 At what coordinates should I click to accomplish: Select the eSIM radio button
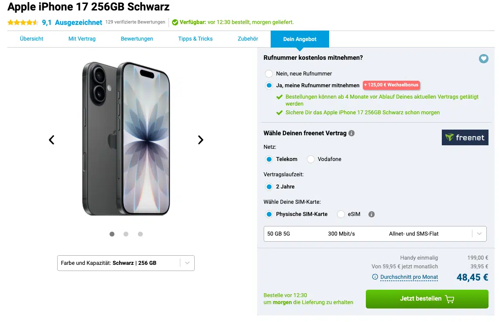coord(341,214)
